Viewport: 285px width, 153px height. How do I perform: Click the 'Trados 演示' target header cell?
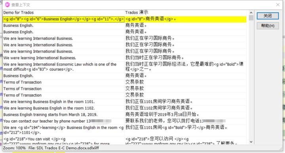click(186, 13)
